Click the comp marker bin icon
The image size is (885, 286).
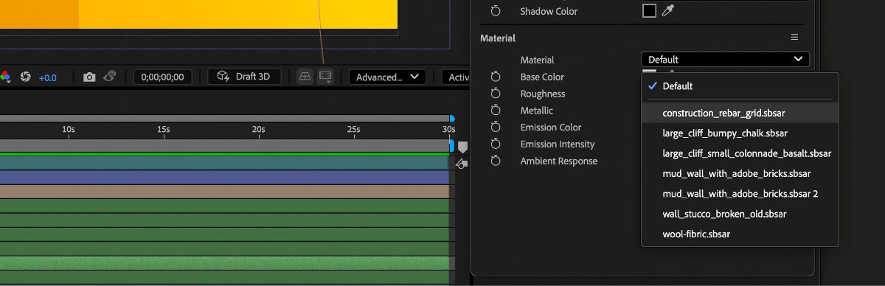click(462, 147)
